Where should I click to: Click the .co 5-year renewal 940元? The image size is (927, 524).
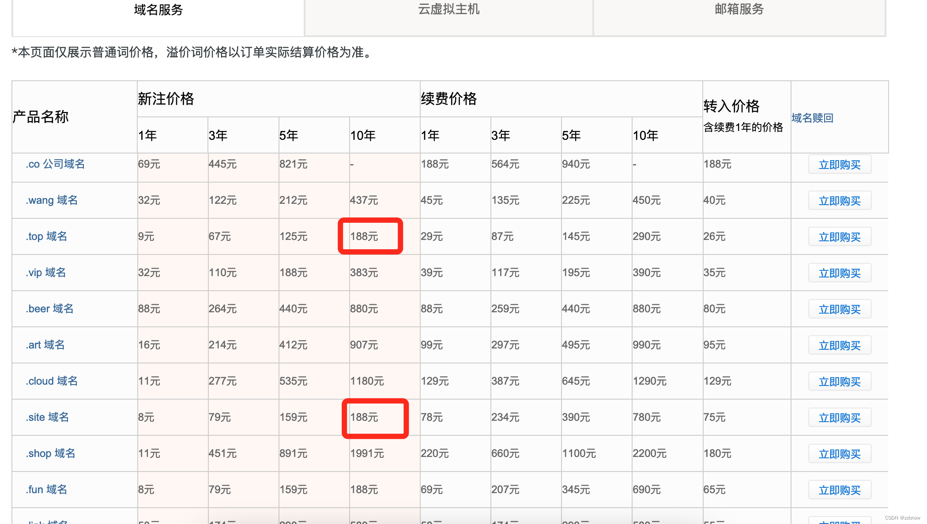[576, 164]
